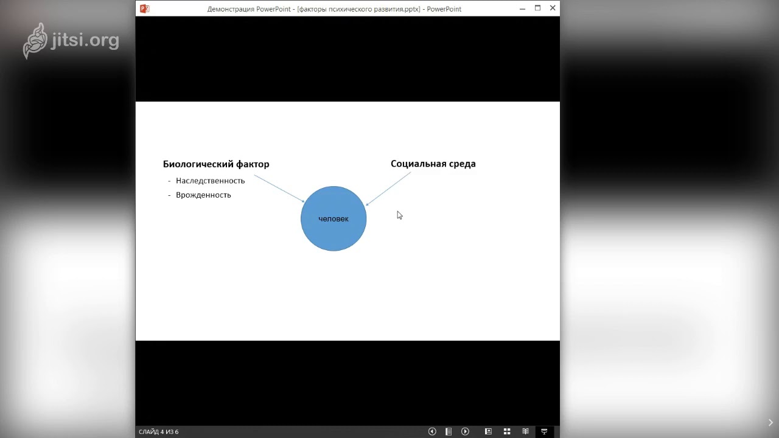Viewport: 779px width, 438px height.
Task: Open Slide Sorter view
Action: [507, 431]
